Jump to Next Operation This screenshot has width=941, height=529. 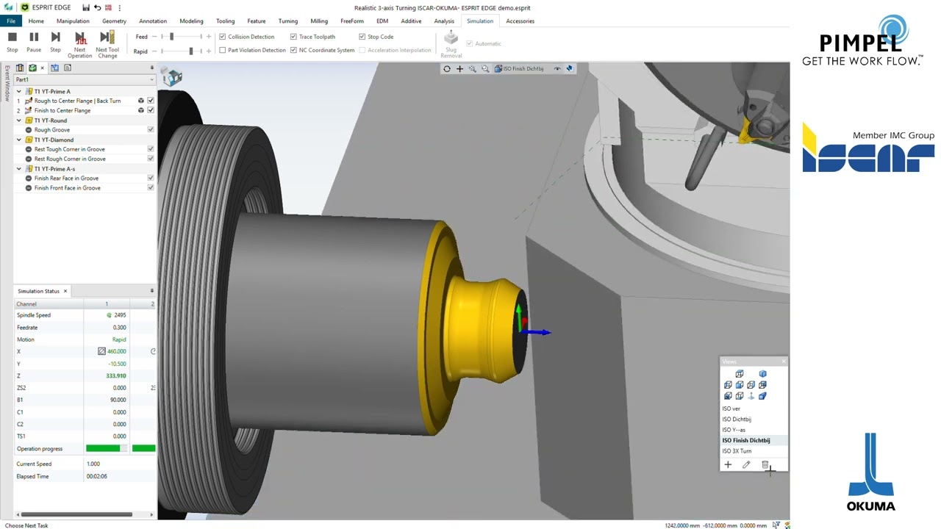pyautogui.click(x=80, y=44)
